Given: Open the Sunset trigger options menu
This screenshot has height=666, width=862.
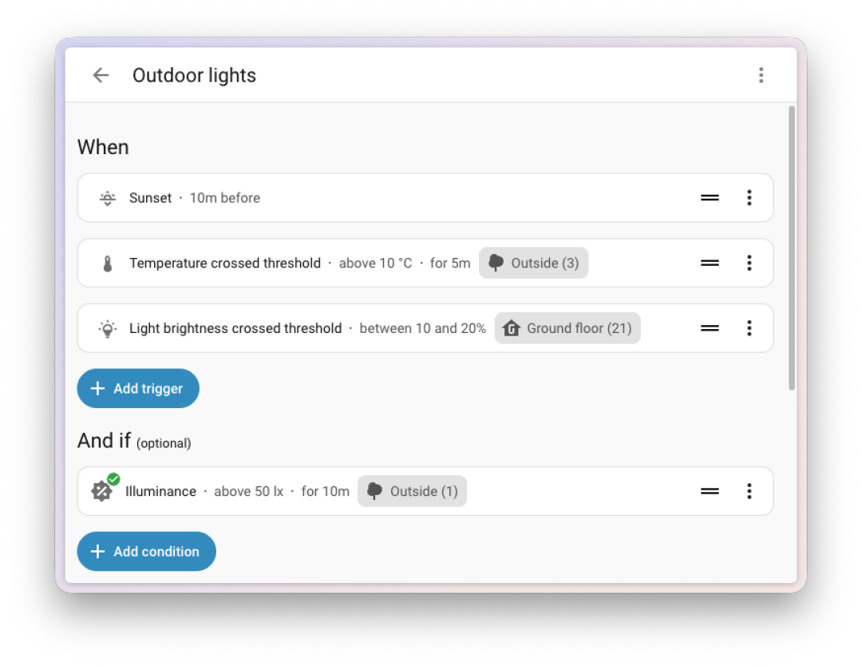Looking at the screenshot, I should click(749, 197).
